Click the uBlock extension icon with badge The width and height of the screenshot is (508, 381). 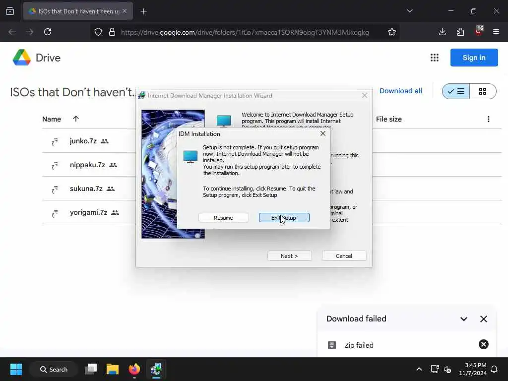(x=479, y=31)
